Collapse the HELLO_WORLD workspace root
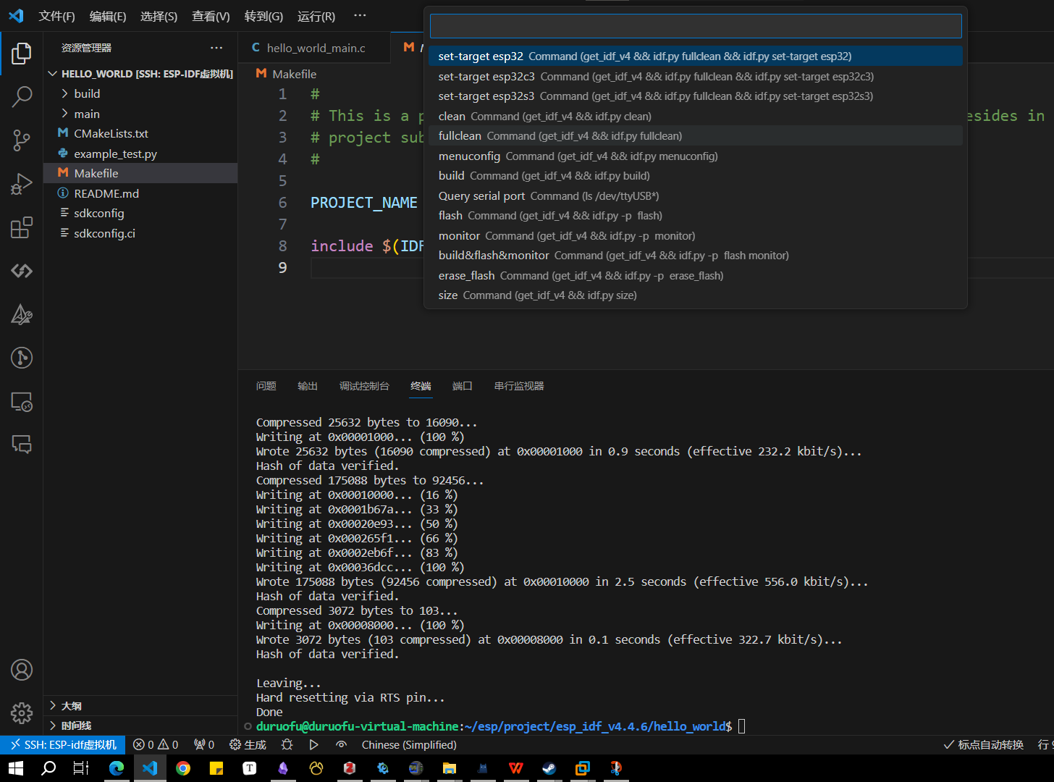Image resolution: width=1054 pixels, height=782 pixels. tap(140, 74)
